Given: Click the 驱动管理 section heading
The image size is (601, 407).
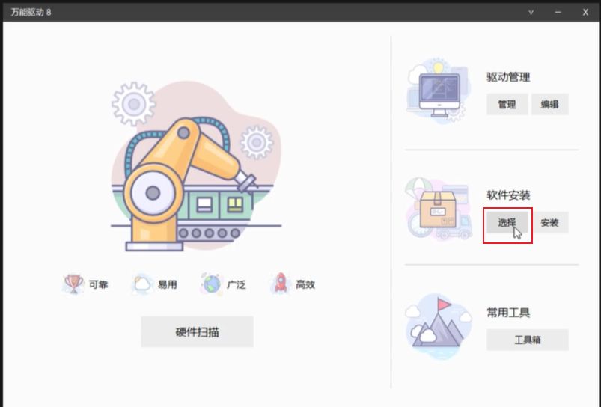Looking at the screenshot, I should [508, 77].
